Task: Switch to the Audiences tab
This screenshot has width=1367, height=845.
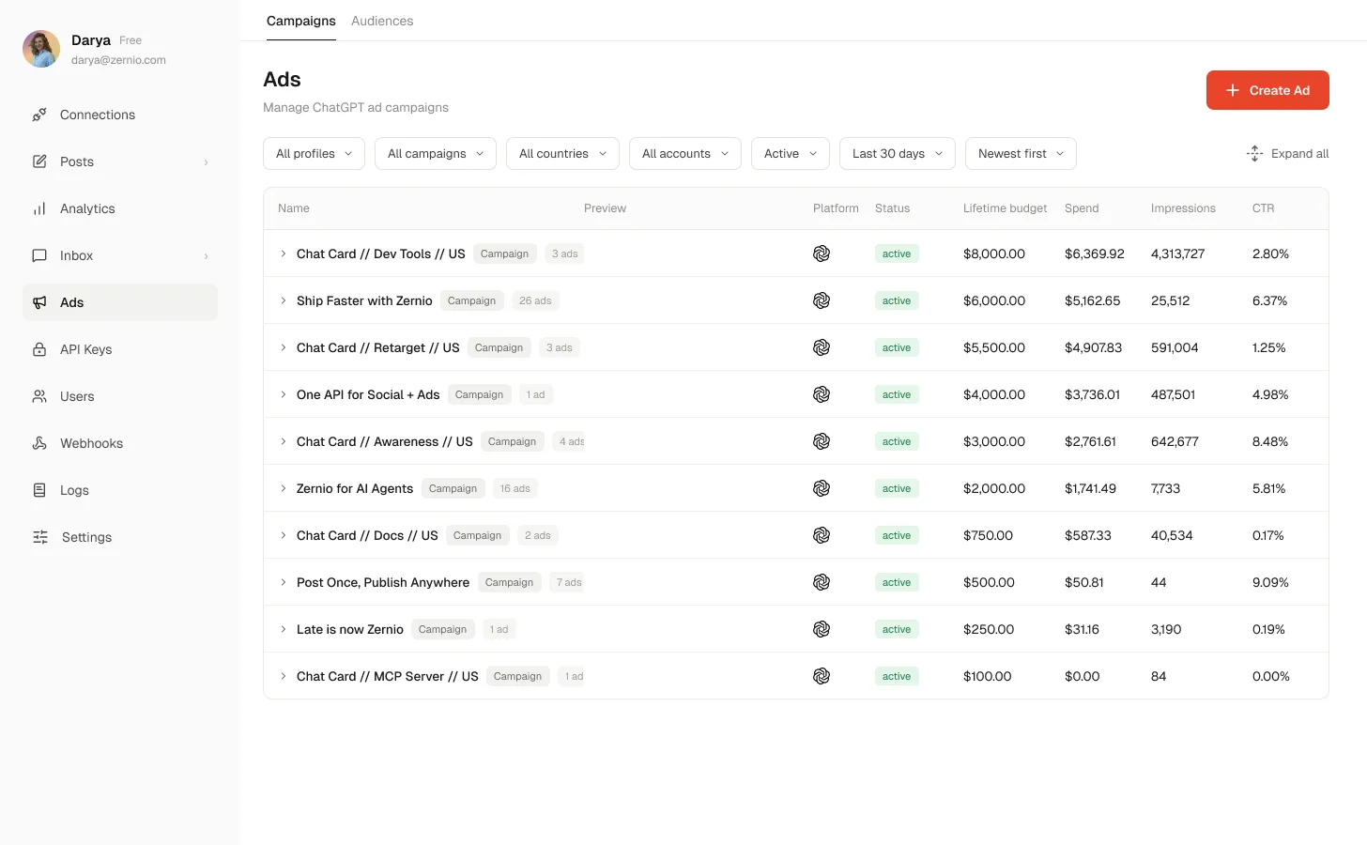Action: pos(382,21)
